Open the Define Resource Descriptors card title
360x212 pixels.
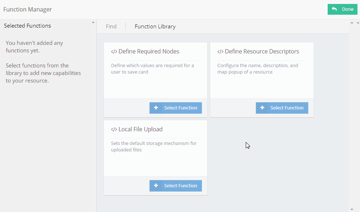(262, 52)
